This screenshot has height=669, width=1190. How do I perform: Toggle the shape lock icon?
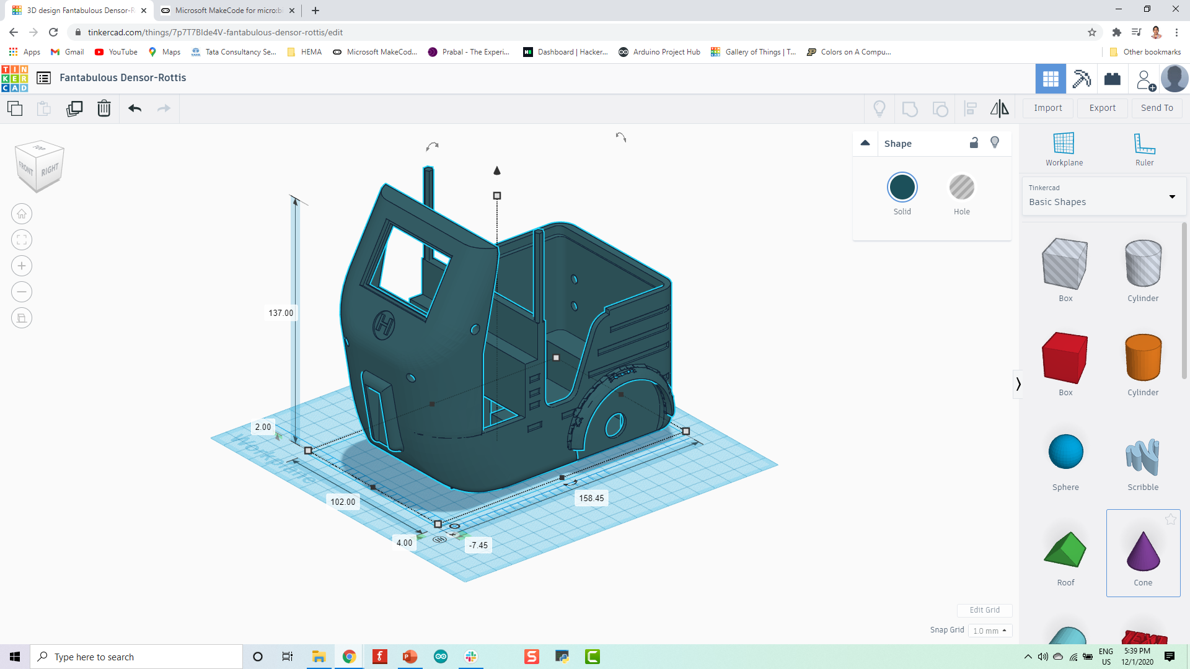pyautogui.click(x=974, y=143)
